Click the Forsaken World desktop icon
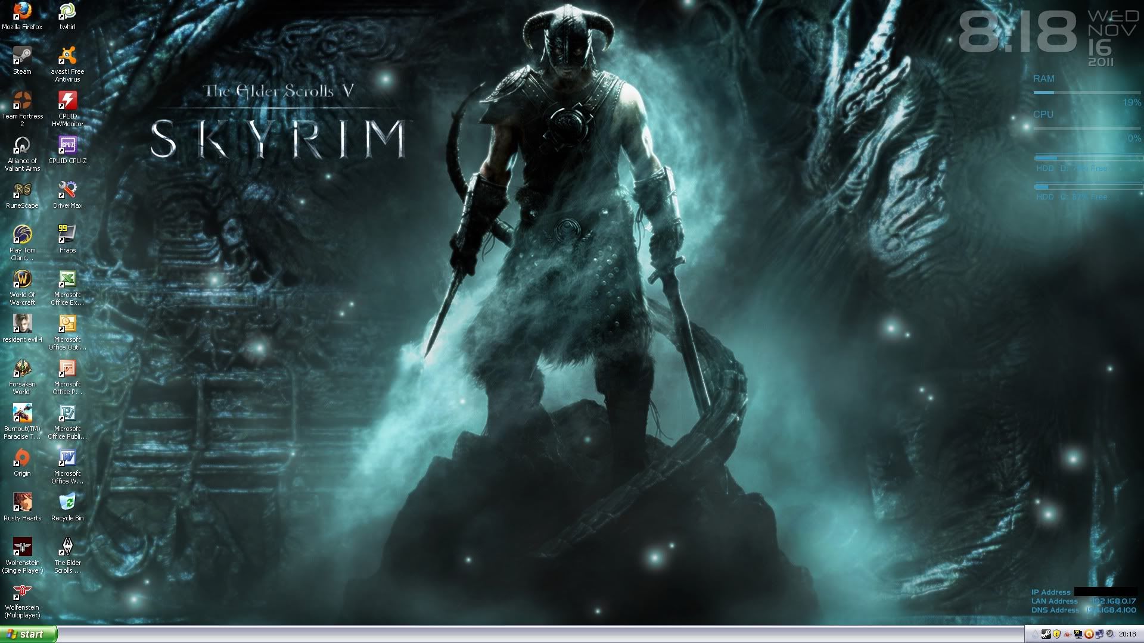The image size is (1144, 643). (22, 376)
